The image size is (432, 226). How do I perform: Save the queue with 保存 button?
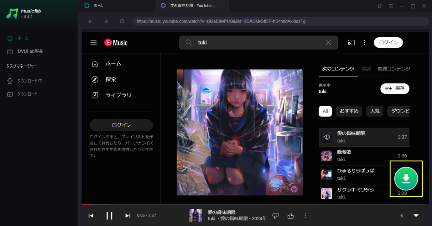[395, 89]
